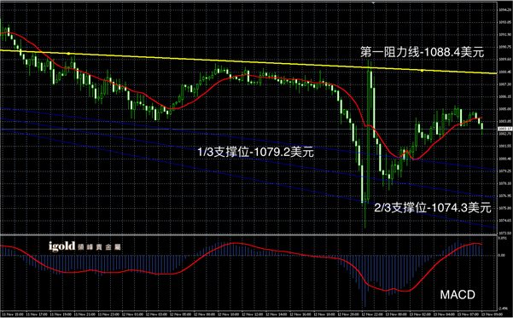This screenshot has width=513, height=318.
Task: Click the 1073.50 price scale label
Action: [x=504, y=233]
